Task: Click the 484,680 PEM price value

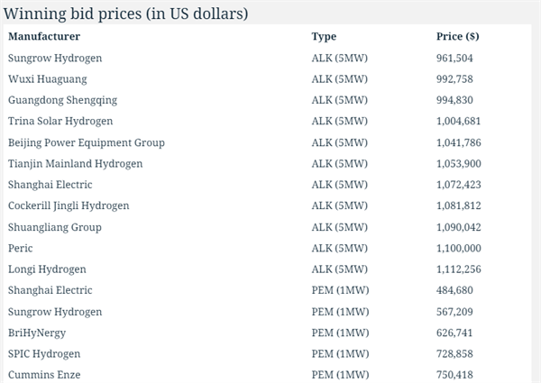Action: pos(454,290)
